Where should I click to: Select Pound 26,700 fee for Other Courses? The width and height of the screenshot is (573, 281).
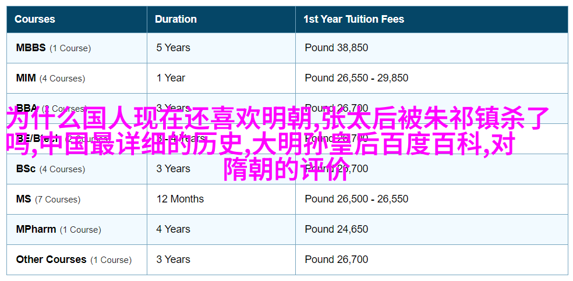point(336,260)
